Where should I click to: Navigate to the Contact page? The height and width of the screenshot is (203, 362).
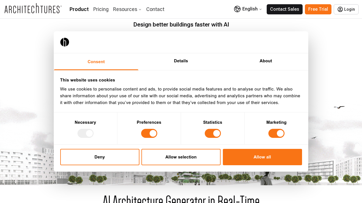[155, 9]
